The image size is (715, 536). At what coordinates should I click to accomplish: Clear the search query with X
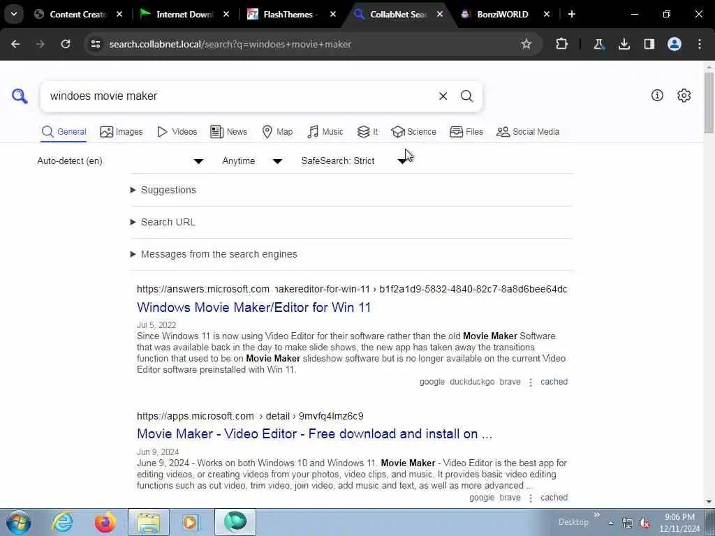click(x=443, y=96)
